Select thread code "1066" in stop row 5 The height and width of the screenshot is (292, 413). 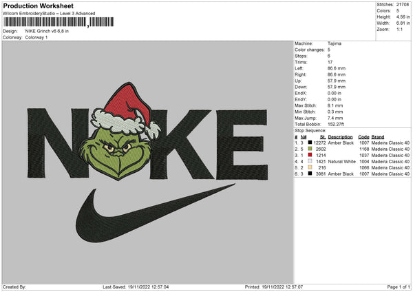click(364, 167)
